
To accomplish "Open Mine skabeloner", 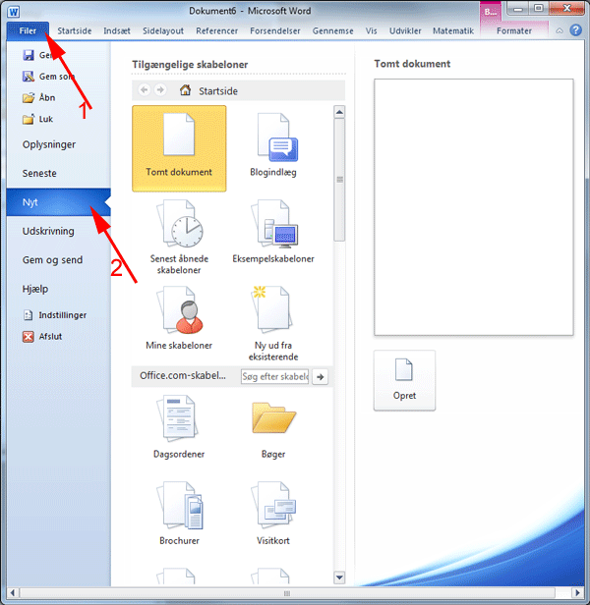I will click(179, 312).
